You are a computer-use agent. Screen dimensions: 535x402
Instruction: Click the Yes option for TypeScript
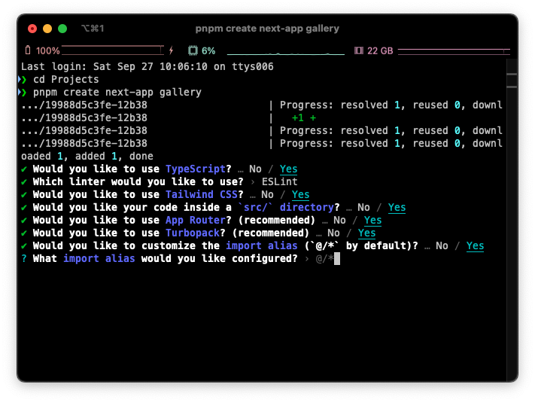[x=288, y=169]
